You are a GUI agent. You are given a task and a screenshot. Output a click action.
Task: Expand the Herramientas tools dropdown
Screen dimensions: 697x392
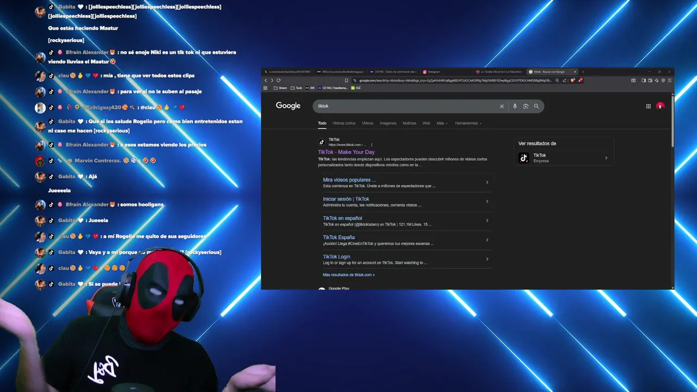468,123
